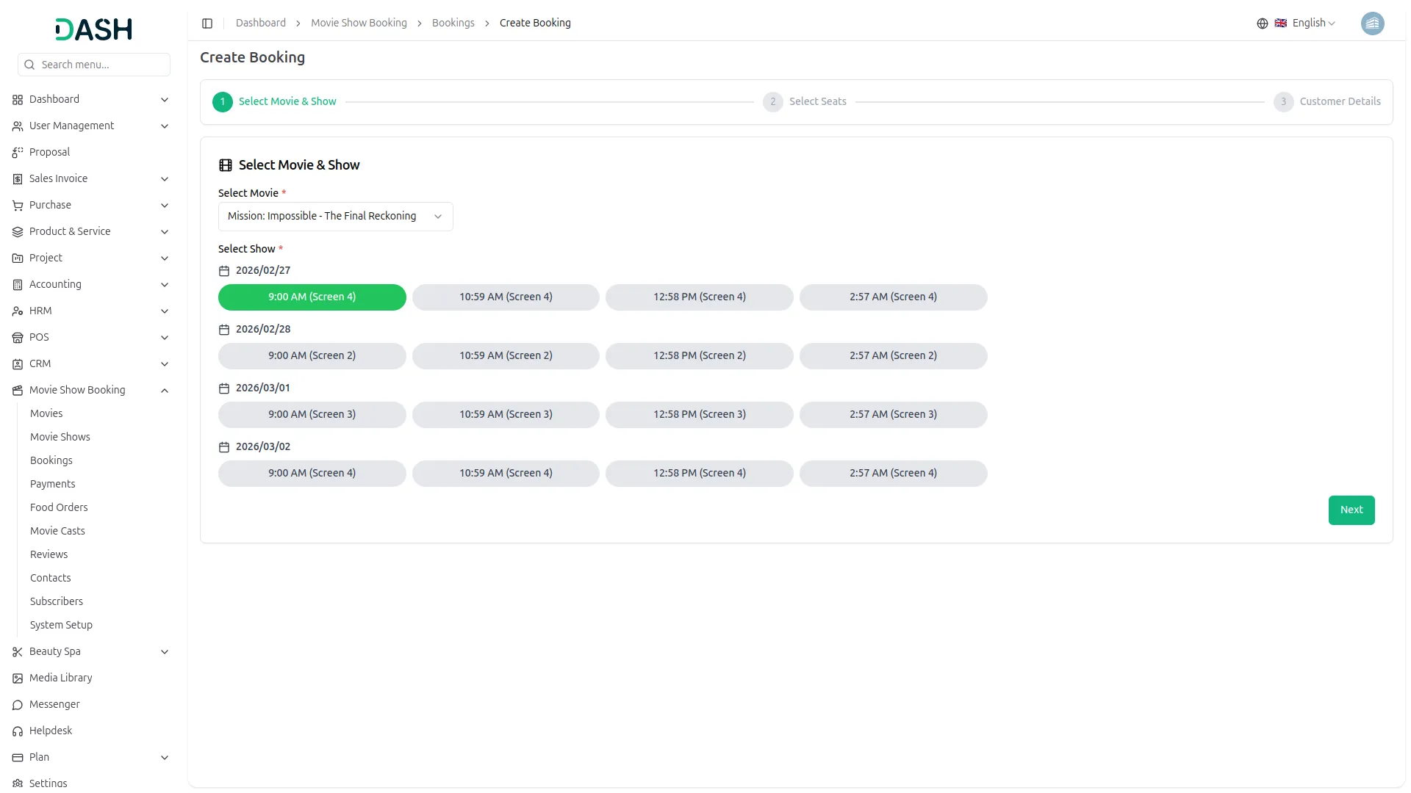Click the DASH logo
Viewport: 1411px width, 793px height.
tap(93, 29)
